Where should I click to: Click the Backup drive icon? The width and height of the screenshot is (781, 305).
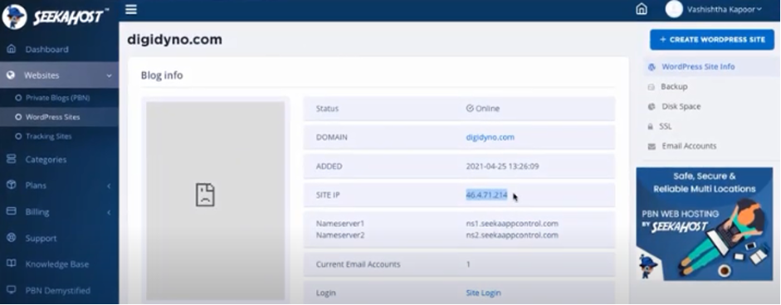(x=651, y=87)
